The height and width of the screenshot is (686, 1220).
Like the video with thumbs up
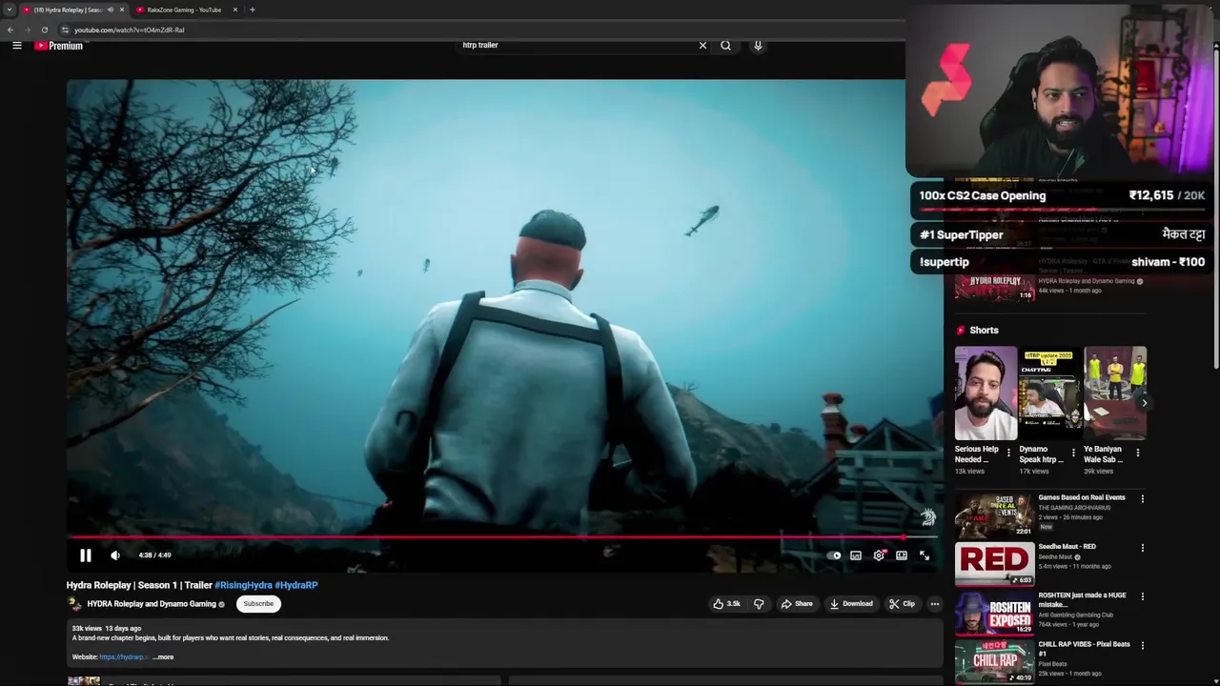[726, 603]
